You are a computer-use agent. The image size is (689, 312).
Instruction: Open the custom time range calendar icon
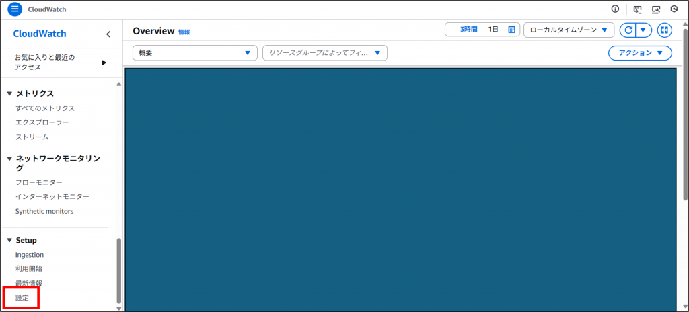click(x=511, y=30)
